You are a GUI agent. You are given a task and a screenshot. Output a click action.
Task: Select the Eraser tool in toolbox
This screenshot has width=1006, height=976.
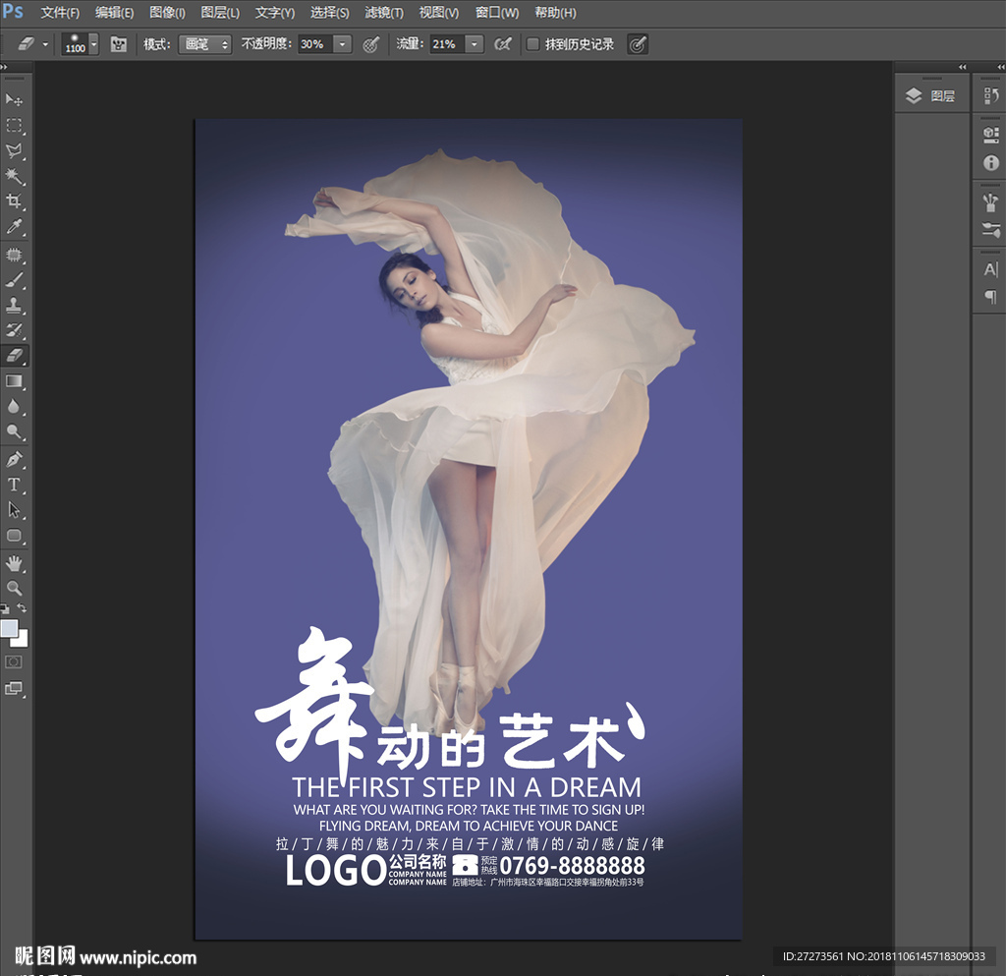pos(14,356)
